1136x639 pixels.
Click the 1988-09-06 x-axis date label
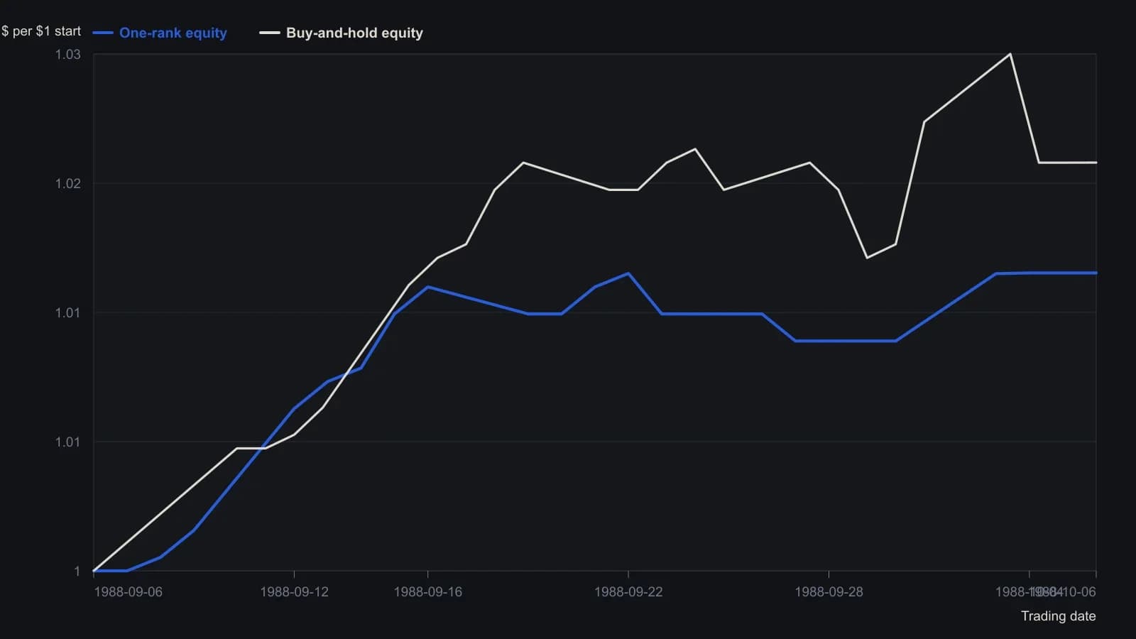tap(128, 591)
